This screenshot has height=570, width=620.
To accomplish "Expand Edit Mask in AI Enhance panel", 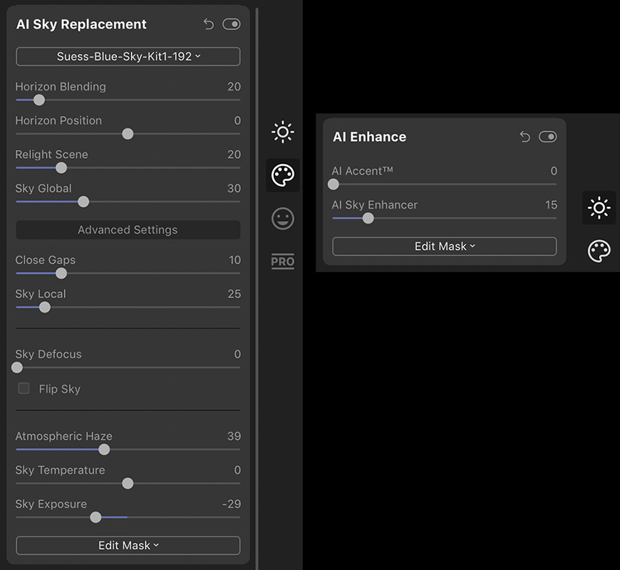I will tap(445, 247).
